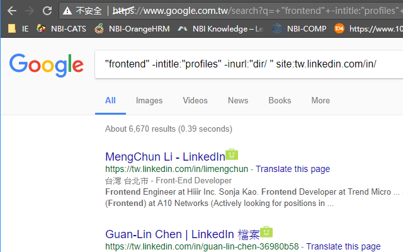The width and height of the screenshot is (403, 252).
Task: Click Translate this page for limengchun
Action: [x=293, y=169]
